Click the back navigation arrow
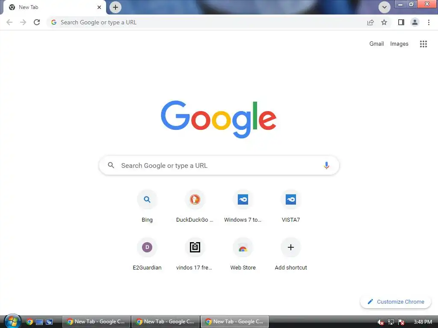438x328 pixels. [x=9, y=22]
